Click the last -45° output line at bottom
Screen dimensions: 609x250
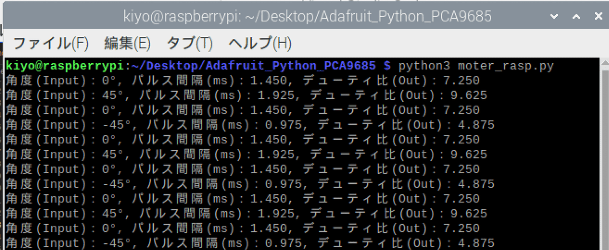point(250,243)
